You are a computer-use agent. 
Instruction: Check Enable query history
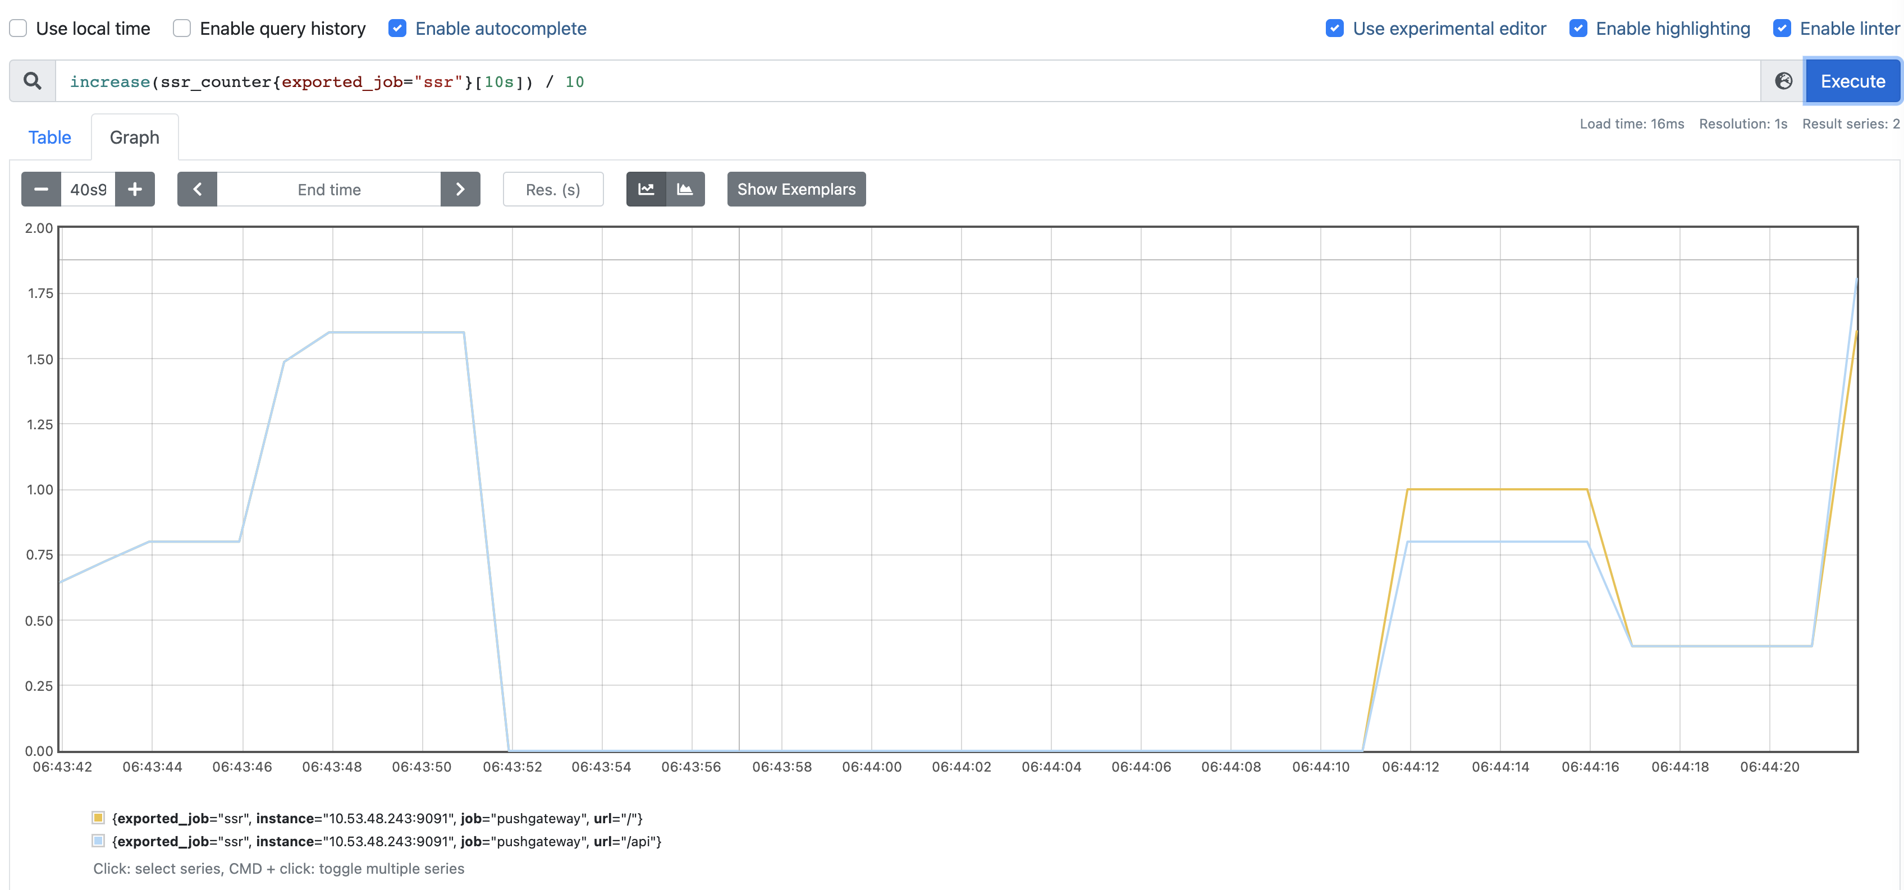tap(182, 29)
